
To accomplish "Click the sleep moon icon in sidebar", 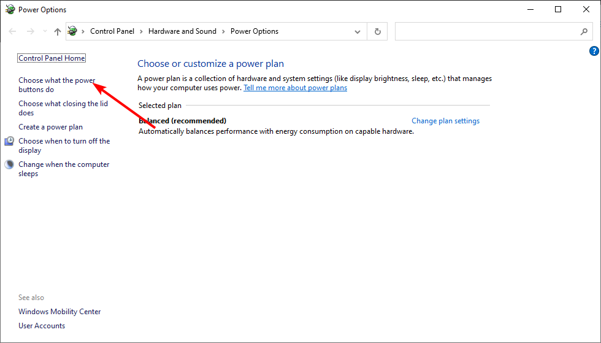I will (9, 164).
